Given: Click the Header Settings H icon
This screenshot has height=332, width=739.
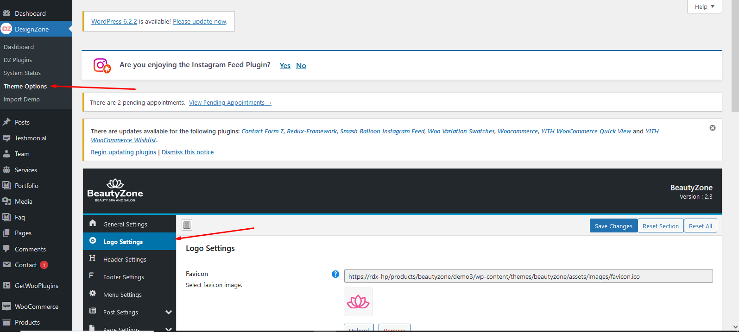Looking at the screenshot, I should [92, 258].
